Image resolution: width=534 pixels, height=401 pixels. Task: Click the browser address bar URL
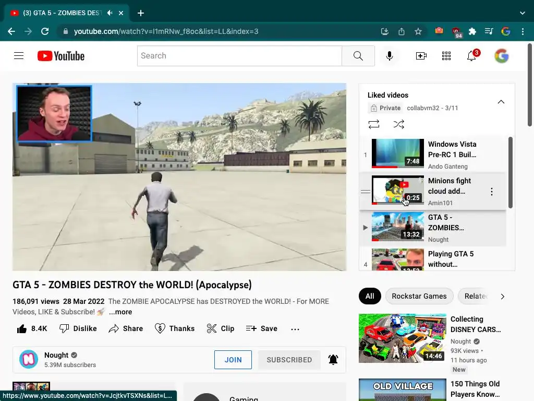(x=166, y=31)
